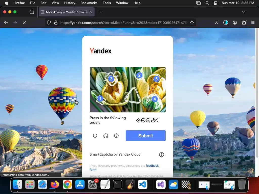Open the Extensions puzzle icon
The image size is (259, 194).
pyautogui.click(x=244, y=22)
